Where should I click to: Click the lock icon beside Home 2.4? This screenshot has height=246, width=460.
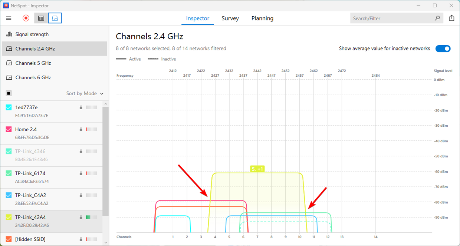point(80,129)
